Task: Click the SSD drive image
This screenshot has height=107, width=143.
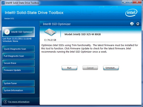Action: pos(50,32)
